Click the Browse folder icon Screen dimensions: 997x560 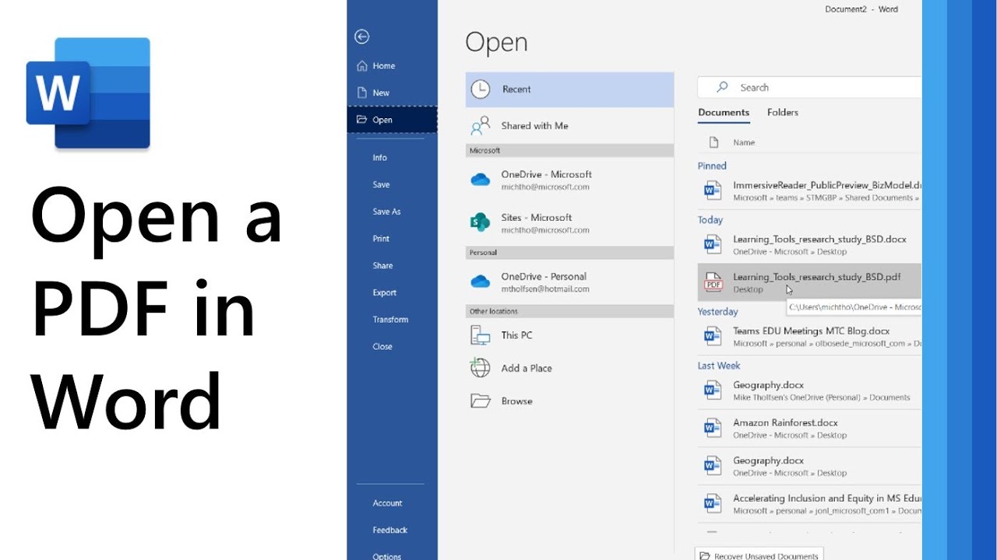pos(481,401)
